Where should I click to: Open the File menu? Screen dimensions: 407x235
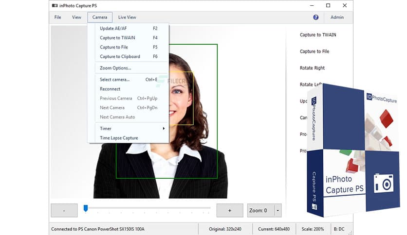click(x=58, y=17)
